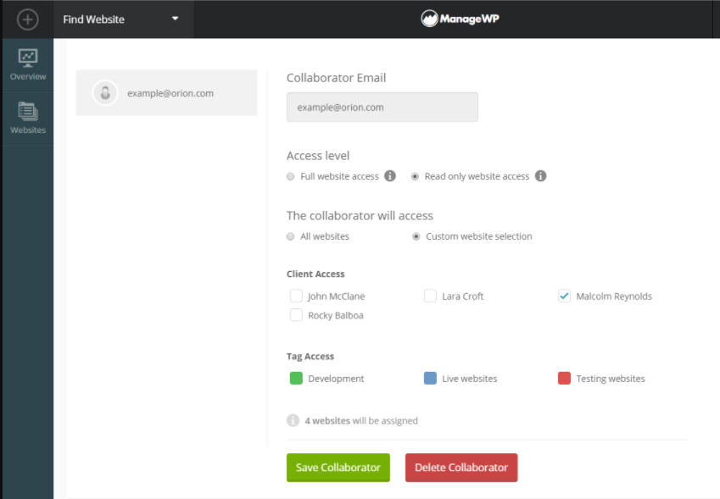Show info for Read only website access
This screenshot has height=499, width=720.
click(x=540, y=175)
